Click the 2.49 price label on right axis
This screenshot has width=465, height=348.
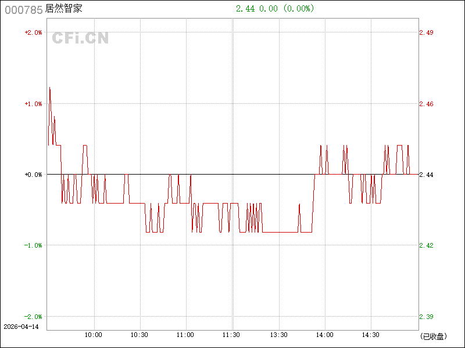point(426,32)
